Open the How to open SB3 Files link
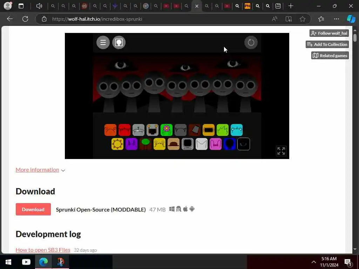This screenshot has width=359, height=269. tap(43, 250)
